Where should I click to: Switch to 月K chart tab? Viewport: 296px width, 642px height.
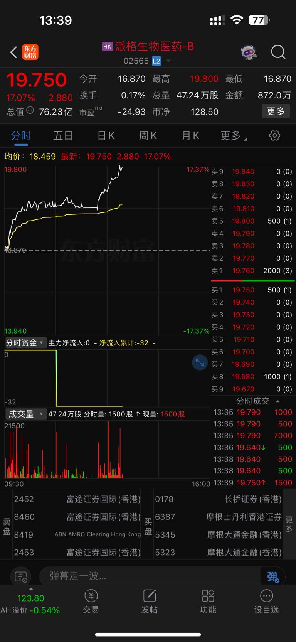point(190,136)
